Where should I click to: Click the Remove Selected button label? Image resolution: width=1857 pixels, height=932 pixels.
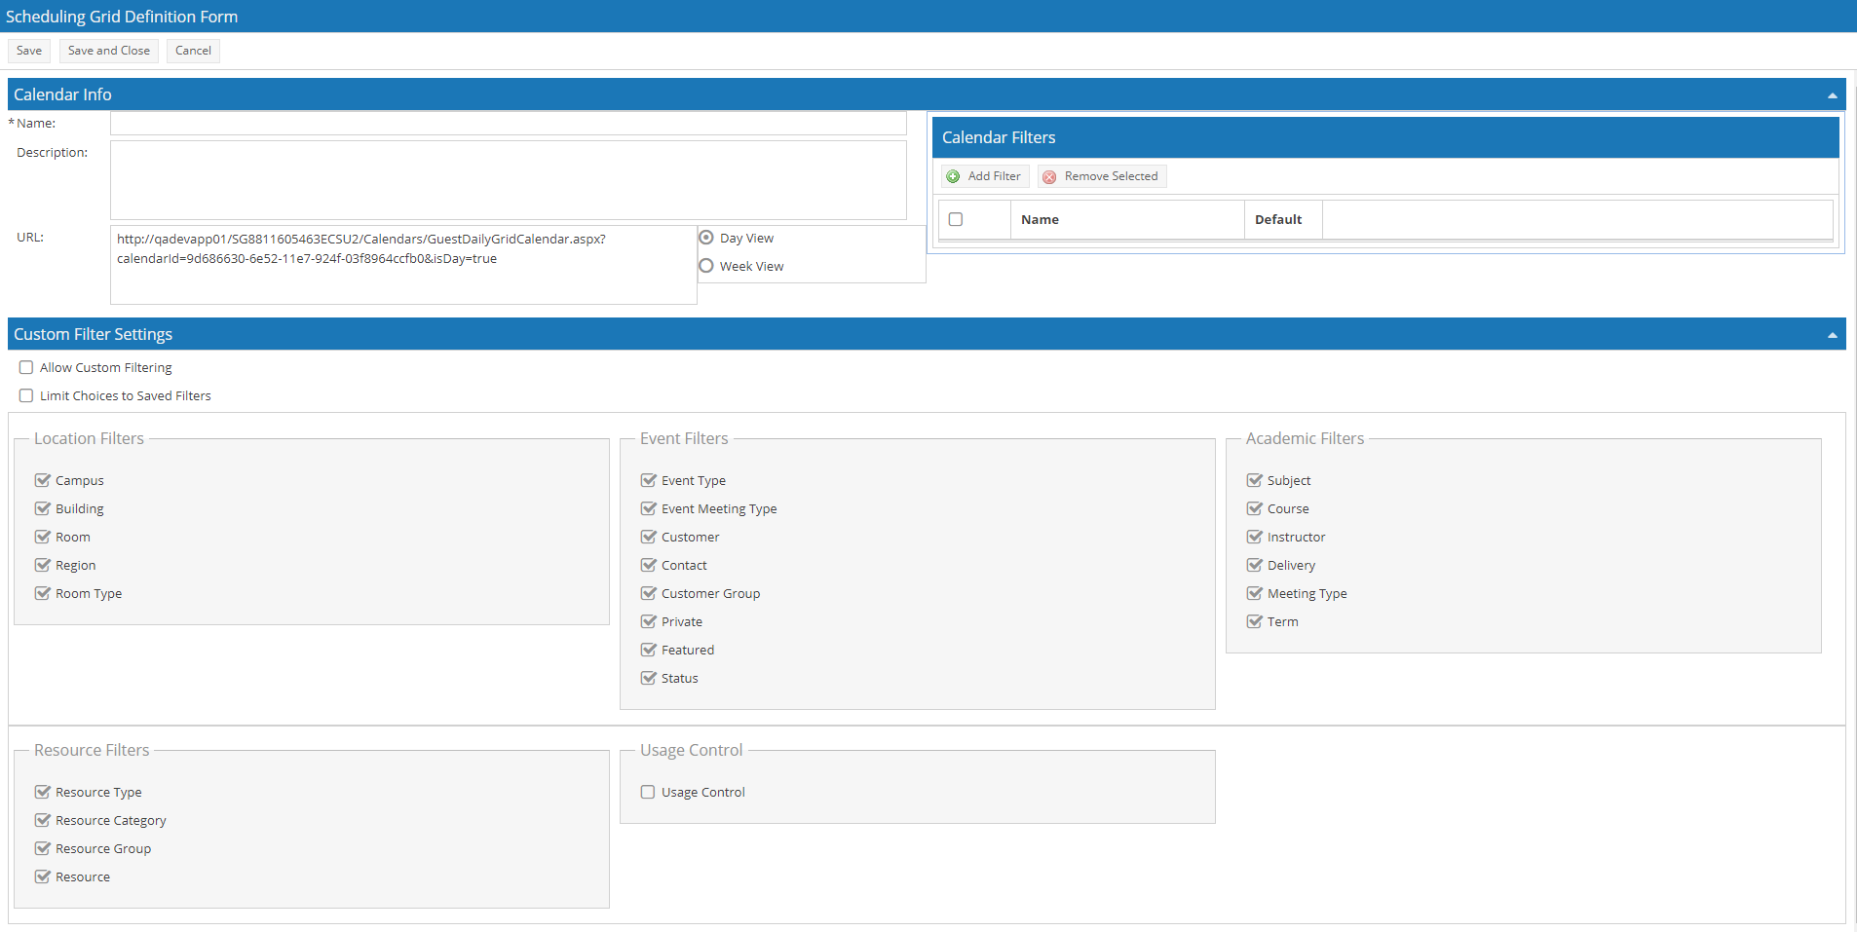tap(1111, 176)
